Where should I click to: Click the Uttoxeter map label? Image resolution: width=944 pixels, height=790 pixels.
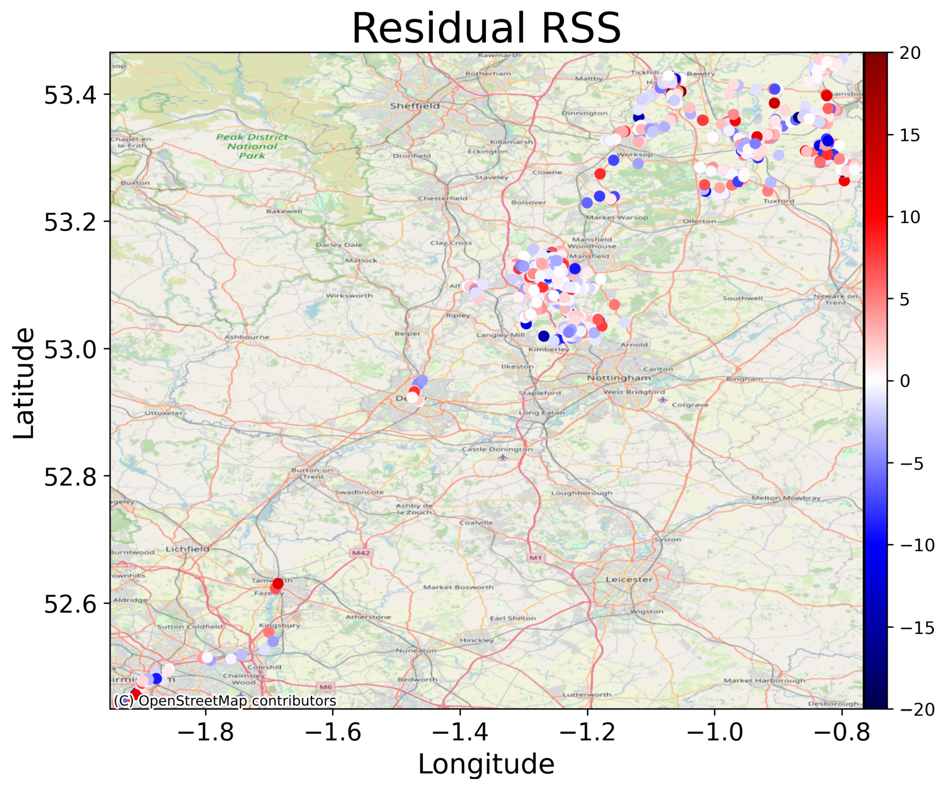[164, 413]
